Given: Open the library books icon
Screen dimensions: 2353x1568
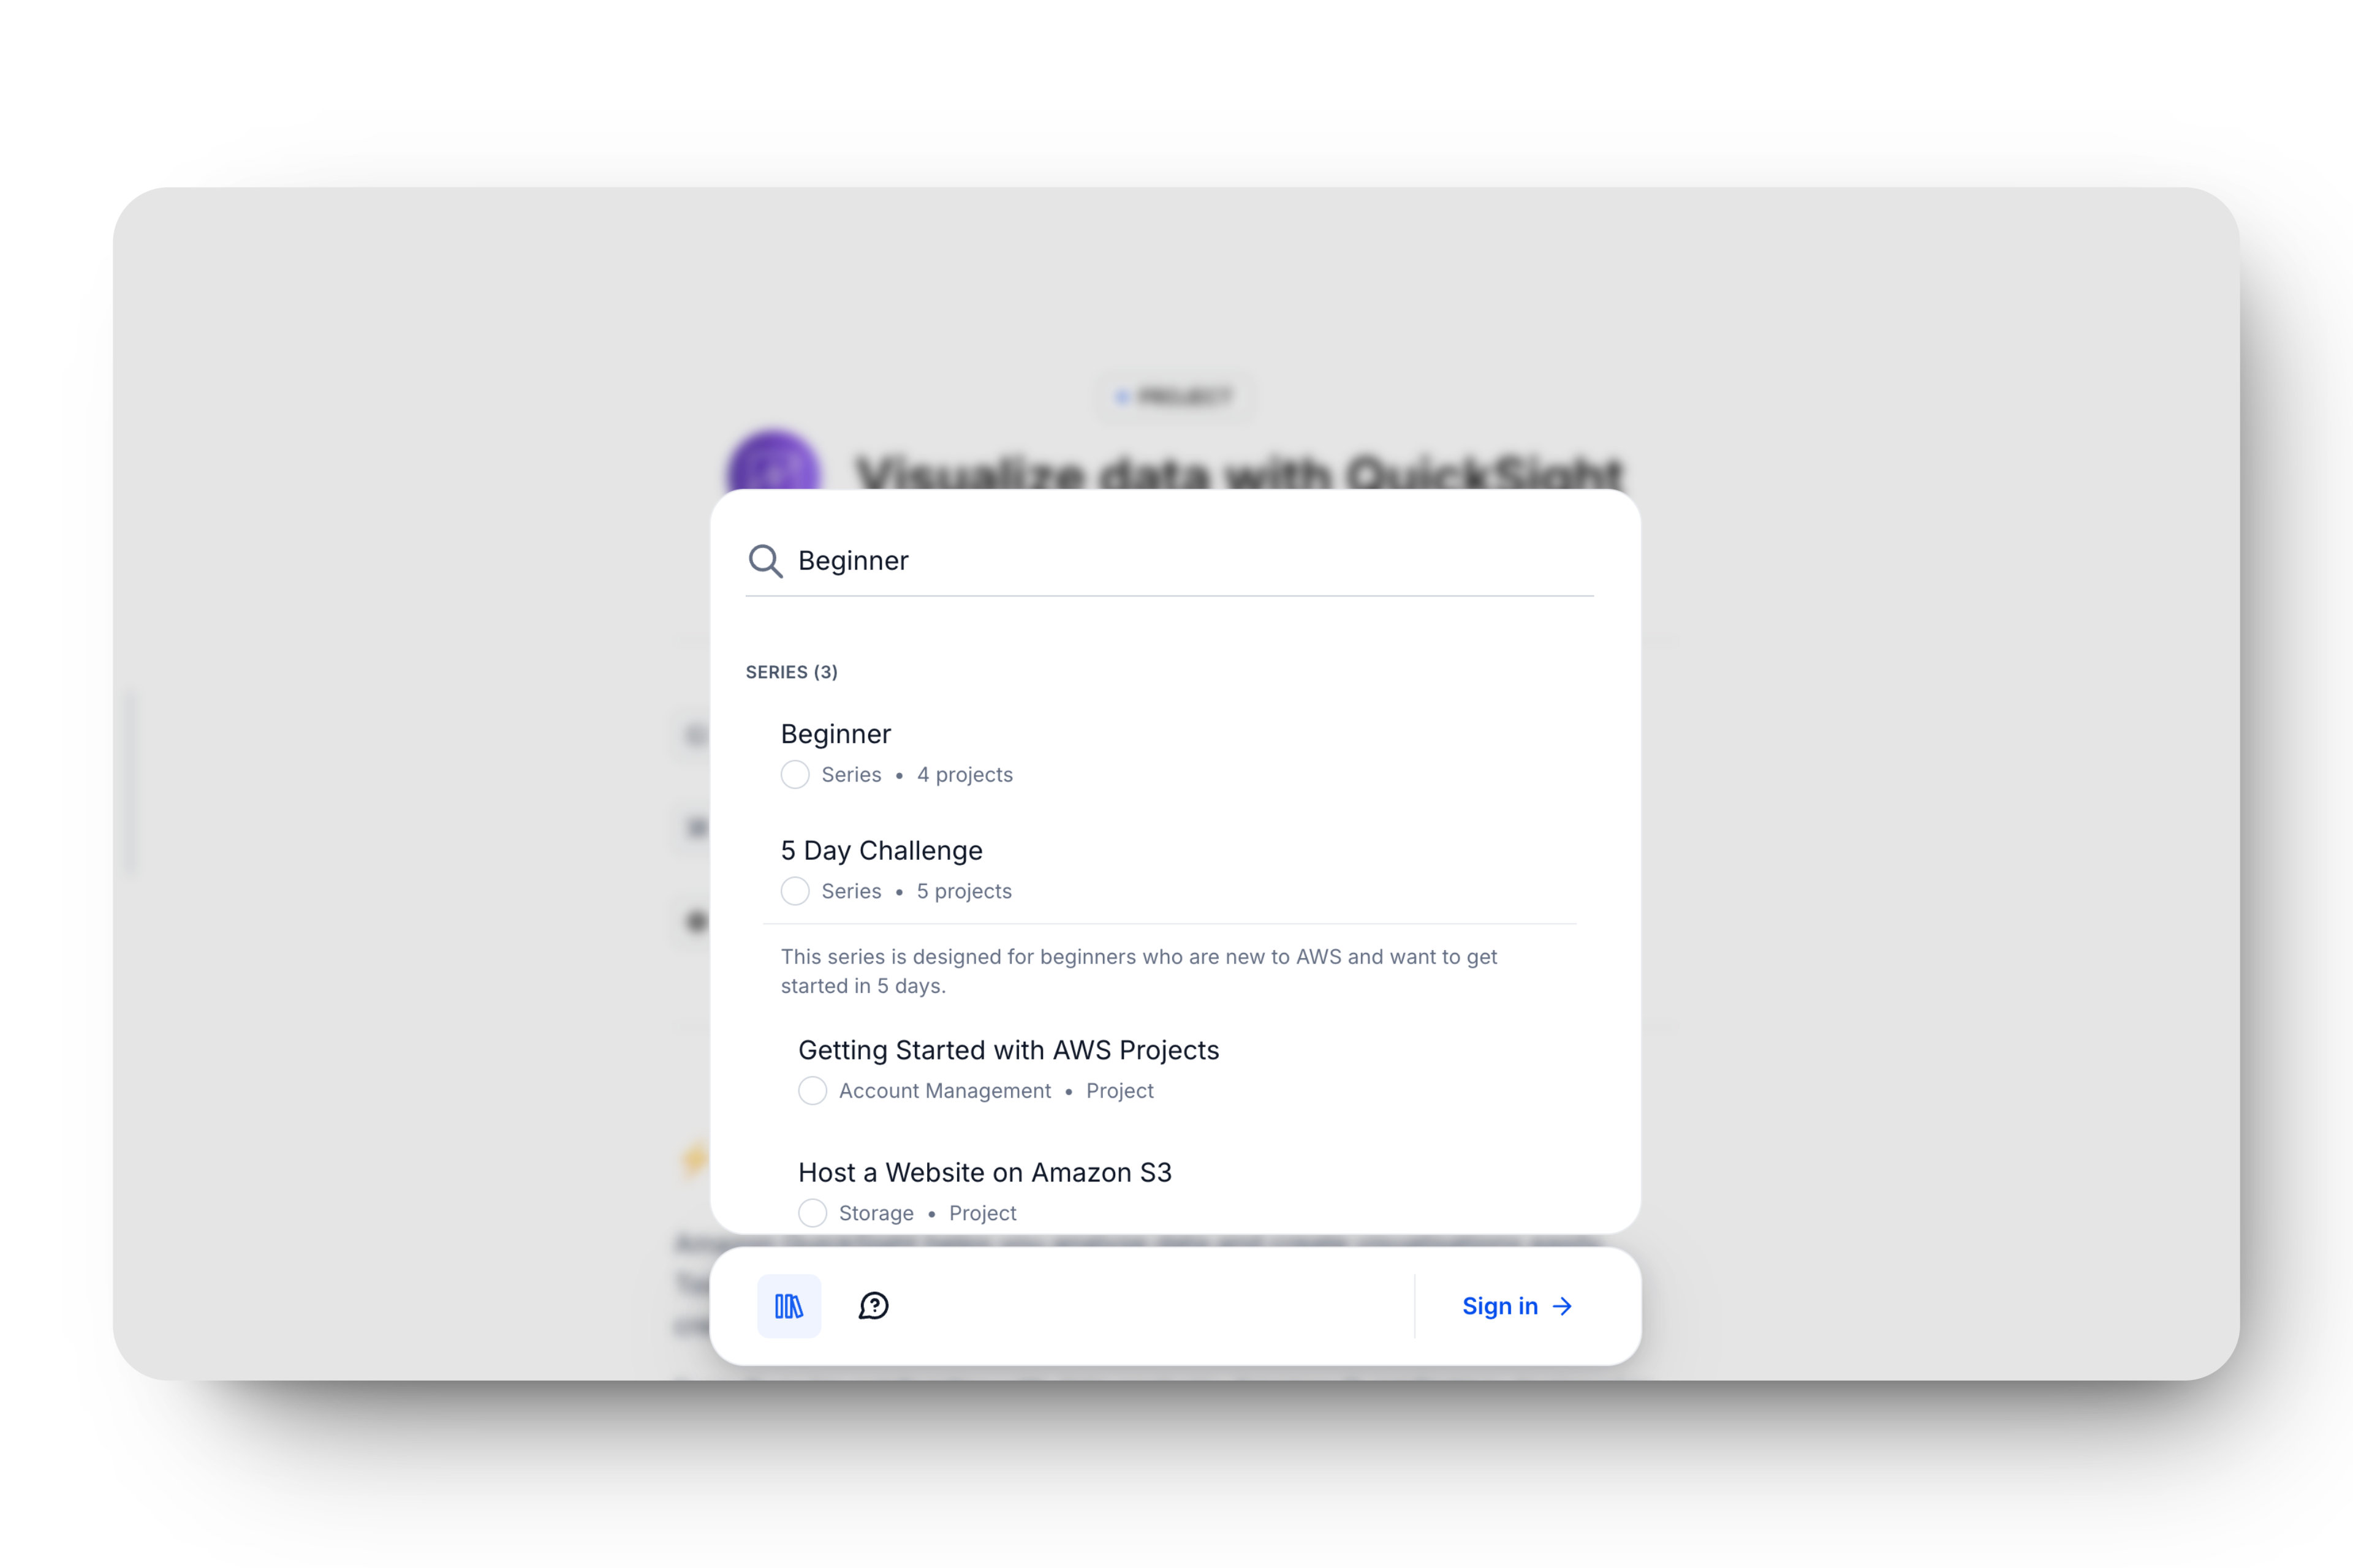Looking at the screenshot, I should click(789, 1306).
